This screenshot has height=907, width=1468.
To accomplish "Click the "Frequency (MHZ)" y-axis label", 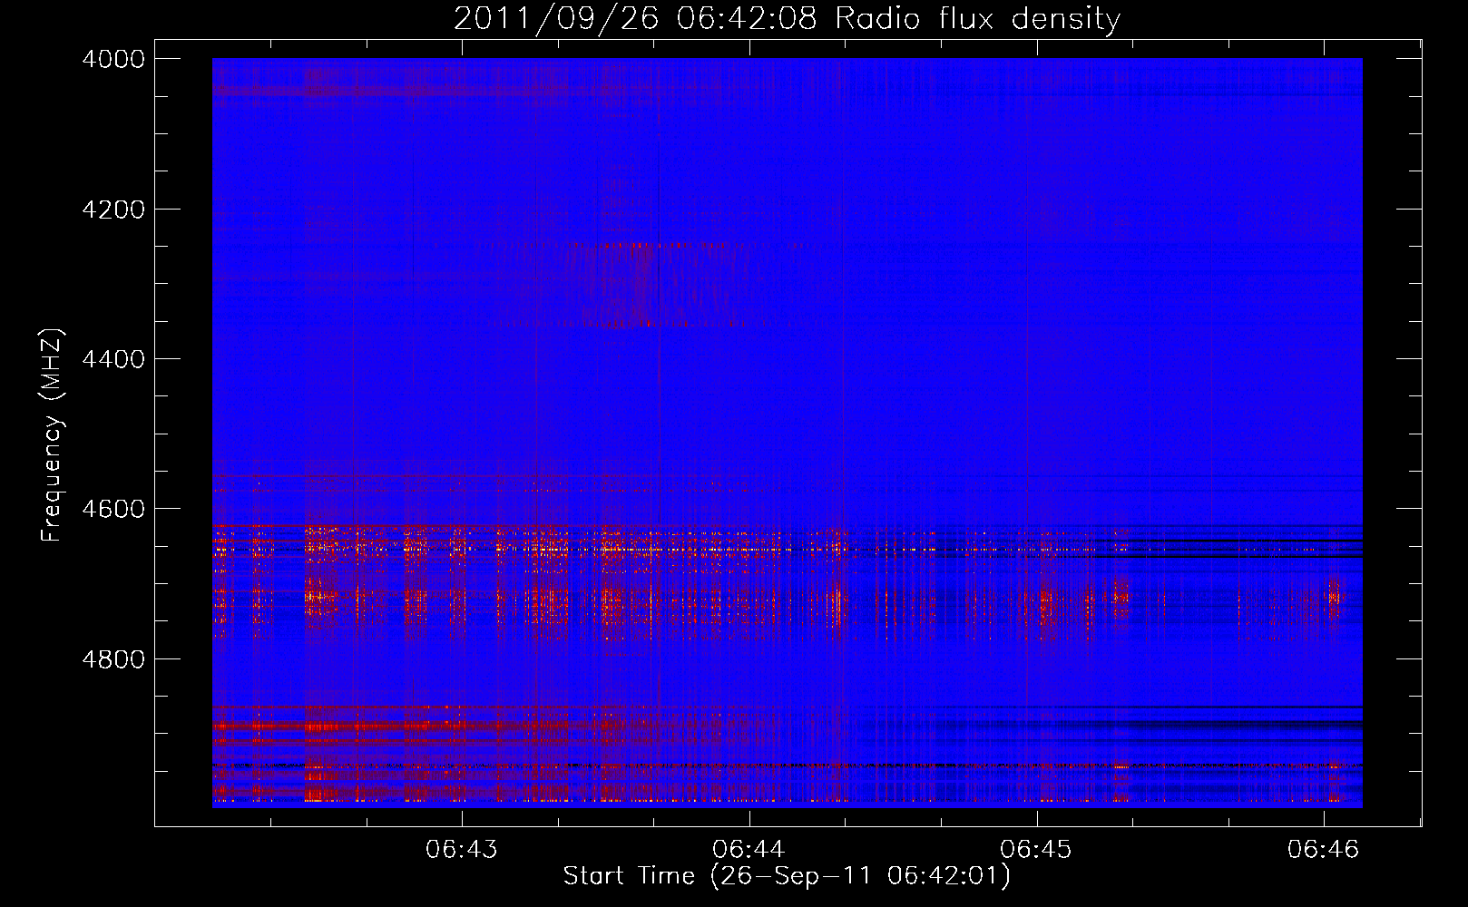I will coord(53,435).
